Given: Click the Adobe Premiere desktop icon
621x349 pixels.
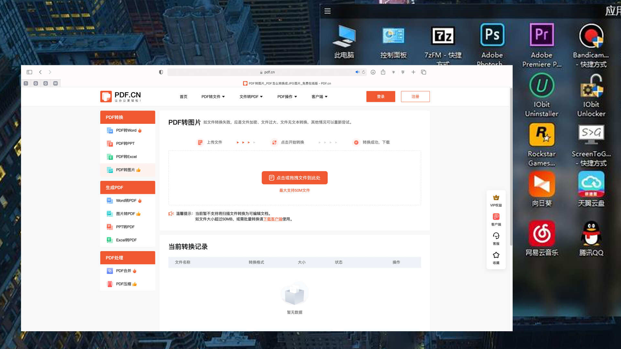Looking at the screenshot, I should 542,45.
